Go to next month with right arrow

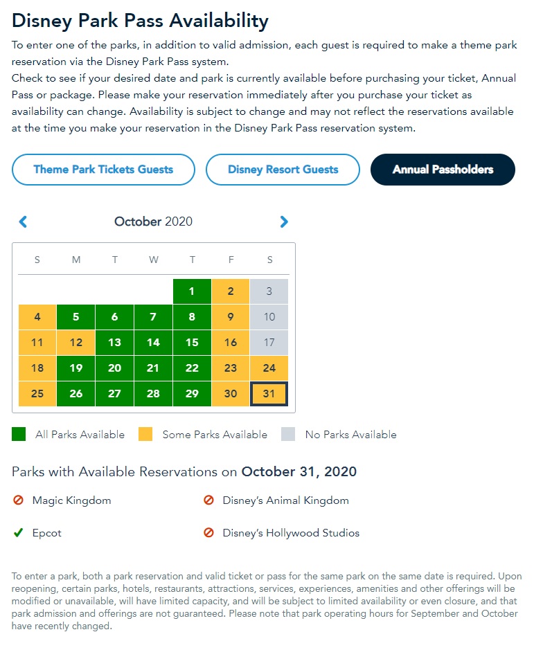(283, 222)
